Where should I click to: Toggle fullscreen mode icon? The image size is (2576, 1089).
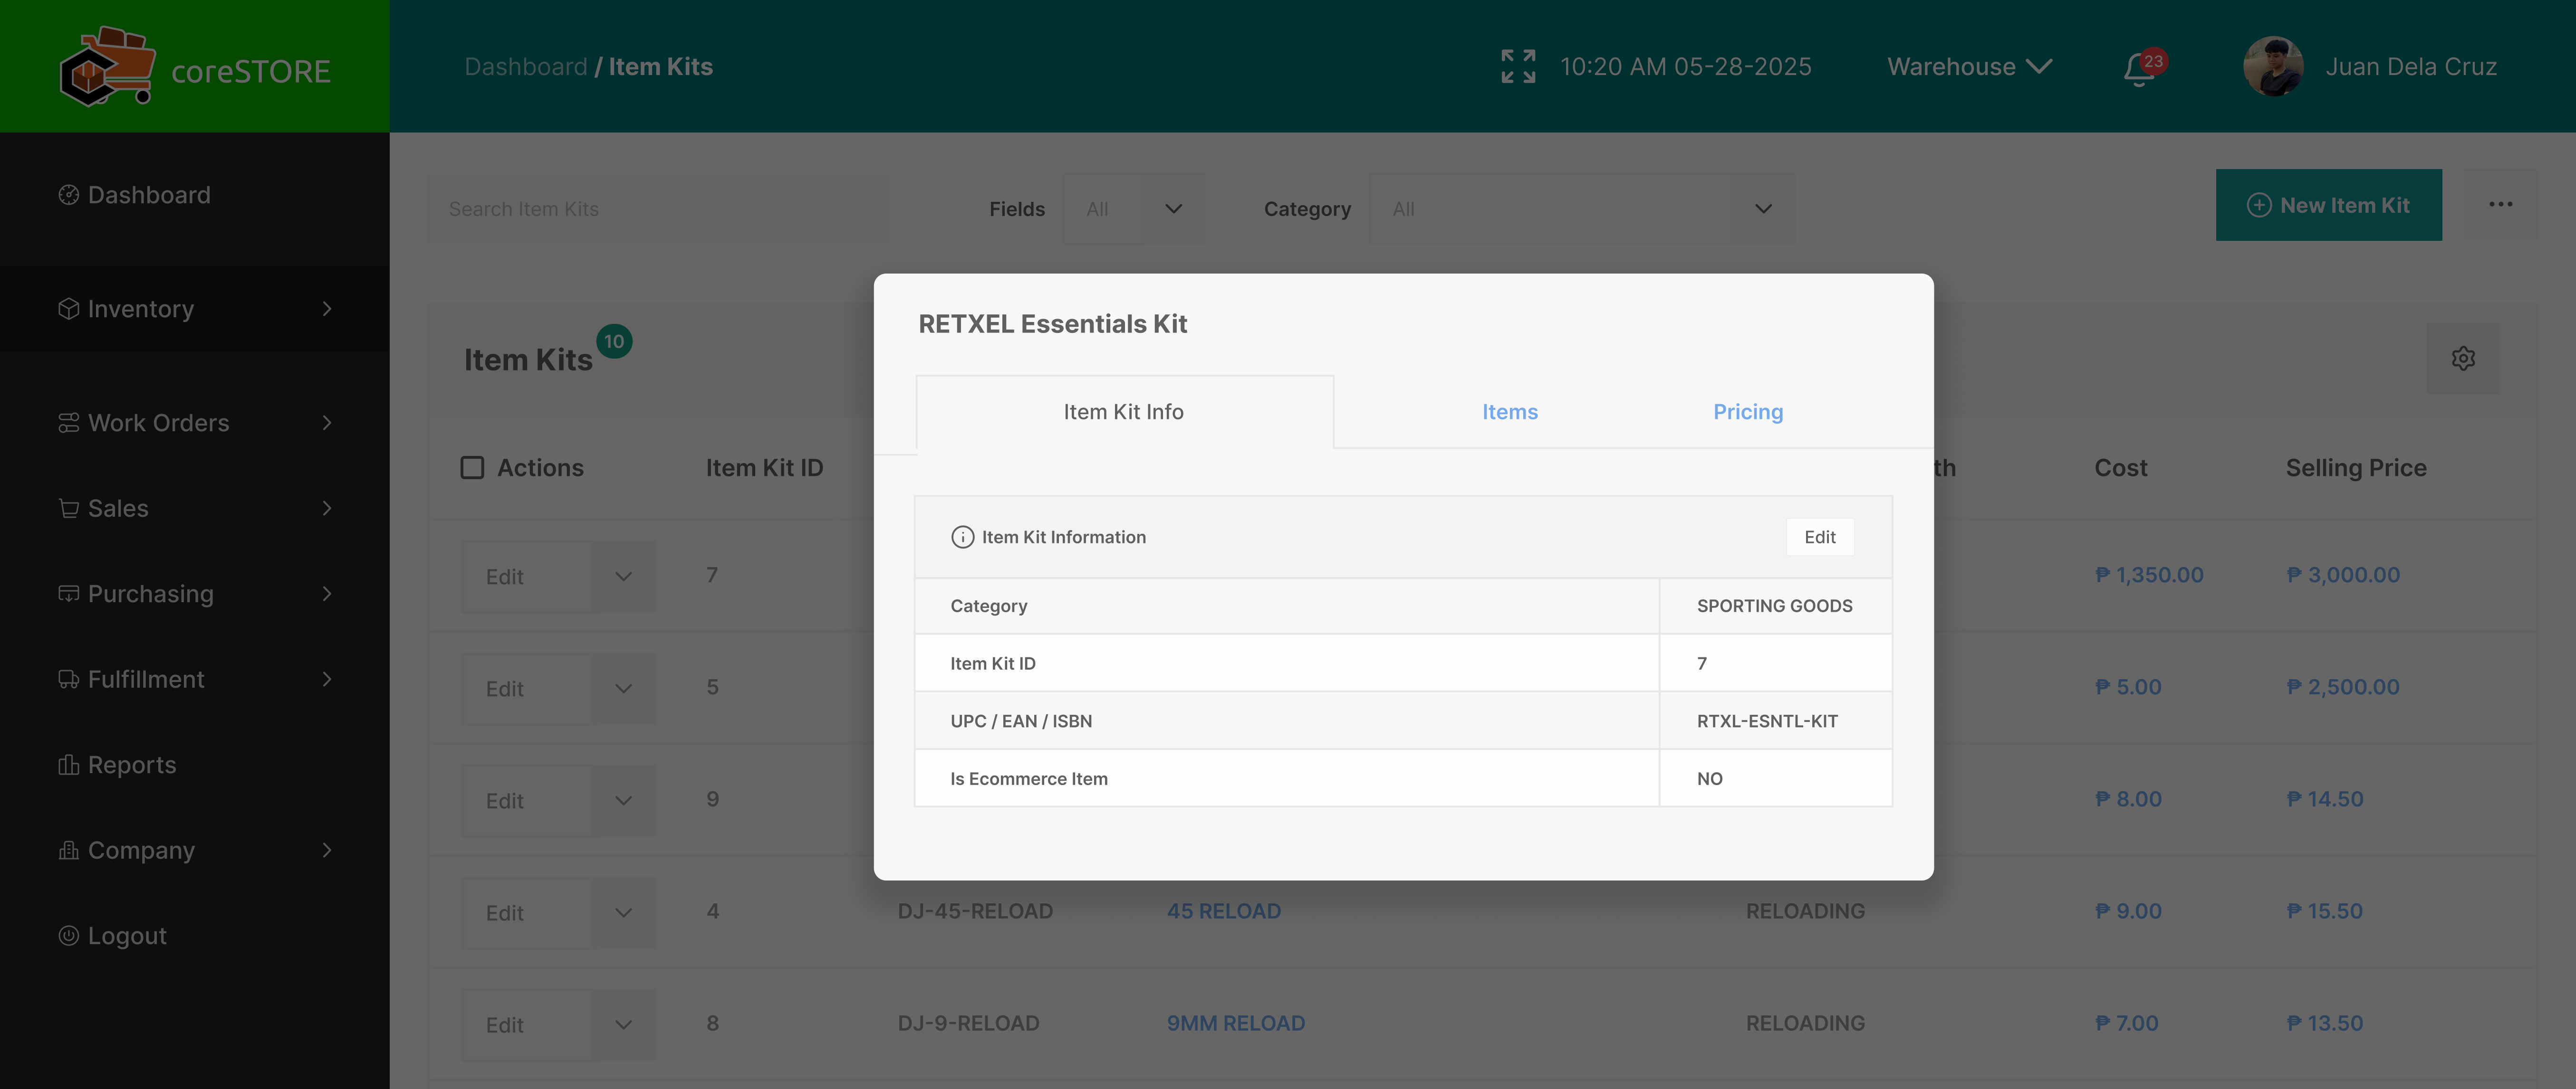(x=1518, y=67)
